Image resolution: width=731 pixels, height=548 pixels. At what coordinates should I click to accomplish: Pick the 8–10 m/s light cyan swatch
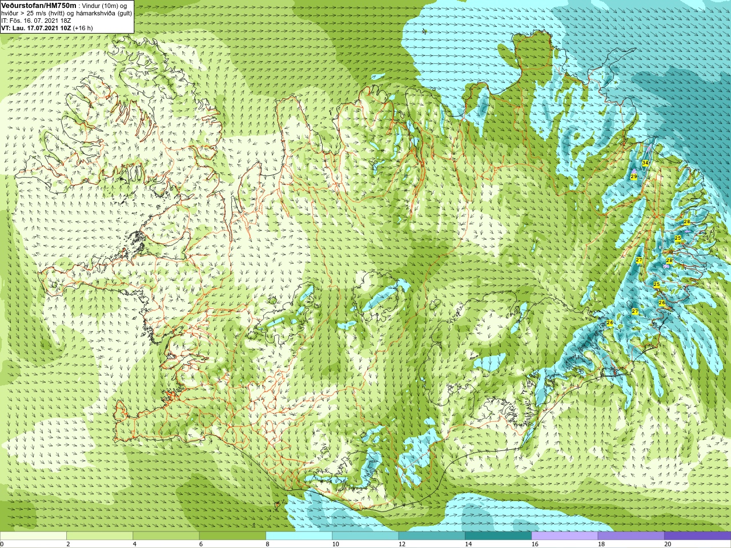pyautogui.click(x=299, y=536)
